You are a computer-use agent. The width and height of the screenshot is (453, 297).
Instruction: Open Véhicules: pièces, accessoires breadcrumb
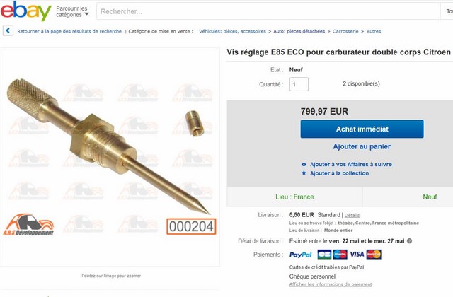(x=232, y=31)
